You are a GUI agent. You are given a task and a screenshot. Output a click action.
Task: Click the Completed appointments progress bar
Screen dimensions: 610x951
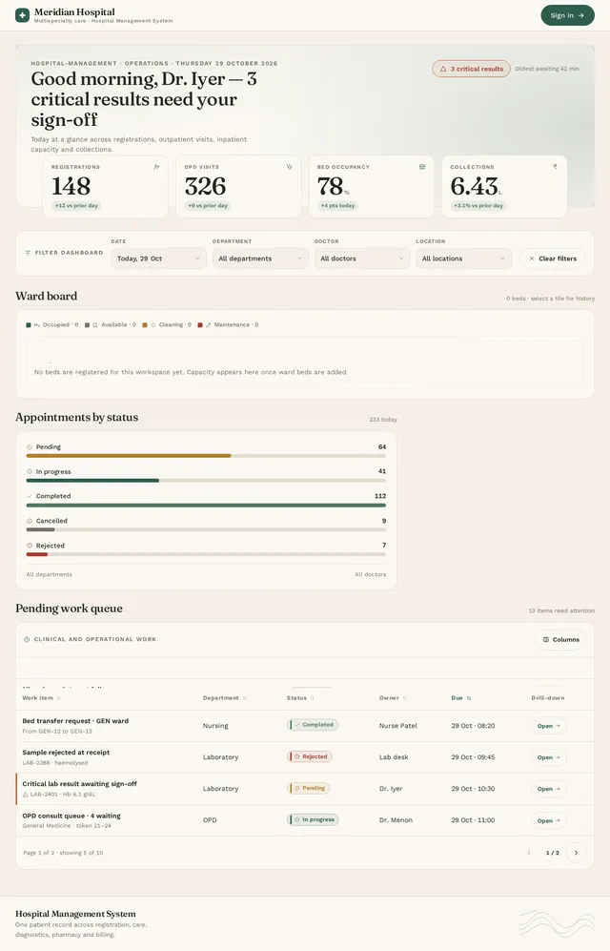[x=206, y=505]
